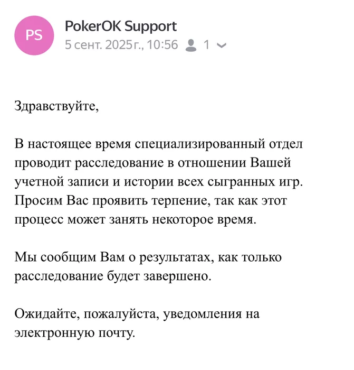The height and width of the screenshot is (370, 354).
Task: Click the phrase электронную почту
Action: (74, 334)
